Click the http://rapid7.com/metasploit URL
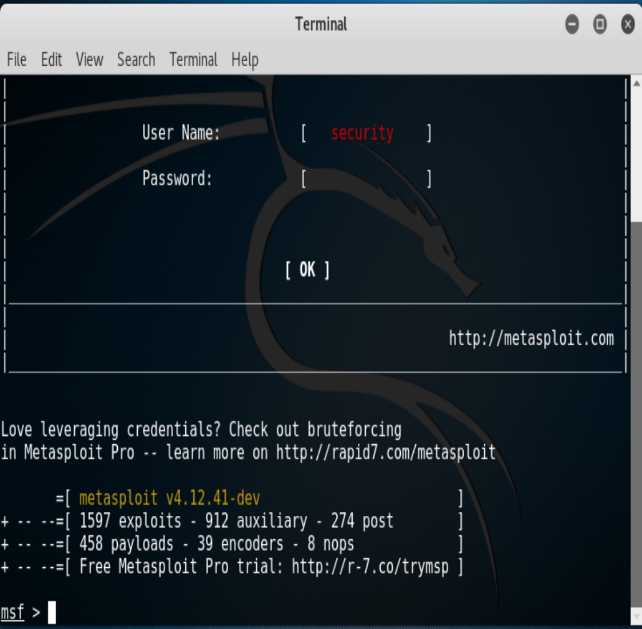Screen dimensions: 642x629 click(386, 452)
